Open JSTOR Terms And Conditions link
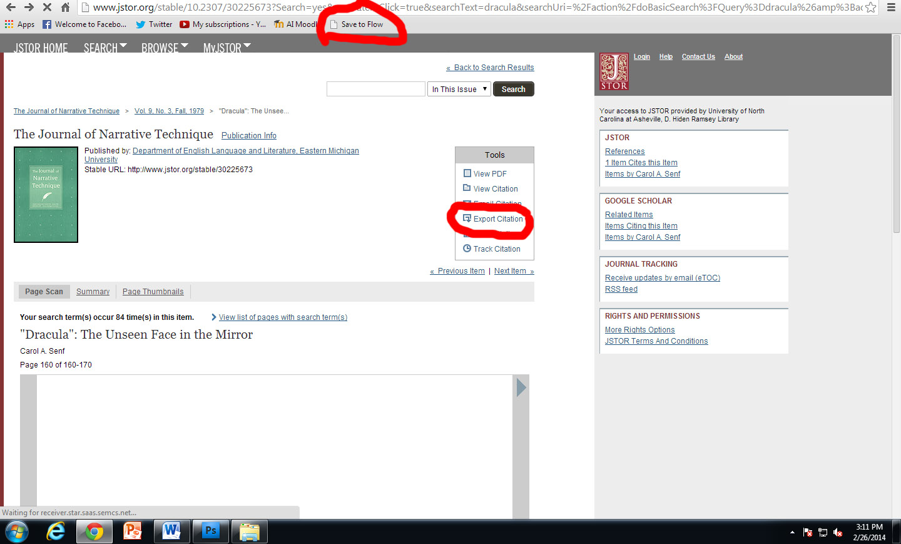Image resolution: width=901 pixels, height=544 pixels. click(x=656, y=341)
